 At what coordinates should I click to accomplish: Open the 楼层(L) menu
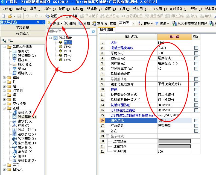(36, 9)
